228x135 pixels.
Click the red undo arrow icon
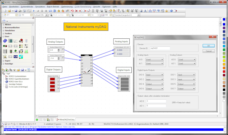click(72, 11)
